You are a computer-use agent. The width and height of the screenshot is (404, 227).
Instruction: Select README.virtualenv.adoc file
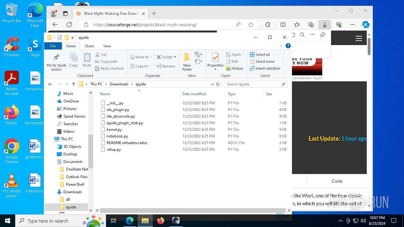(127, 143)
